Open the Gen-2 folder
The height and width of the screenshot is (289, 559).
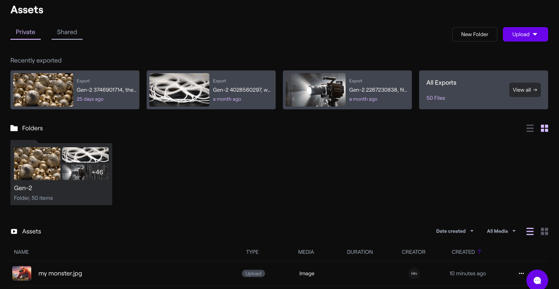click(61, 174)
